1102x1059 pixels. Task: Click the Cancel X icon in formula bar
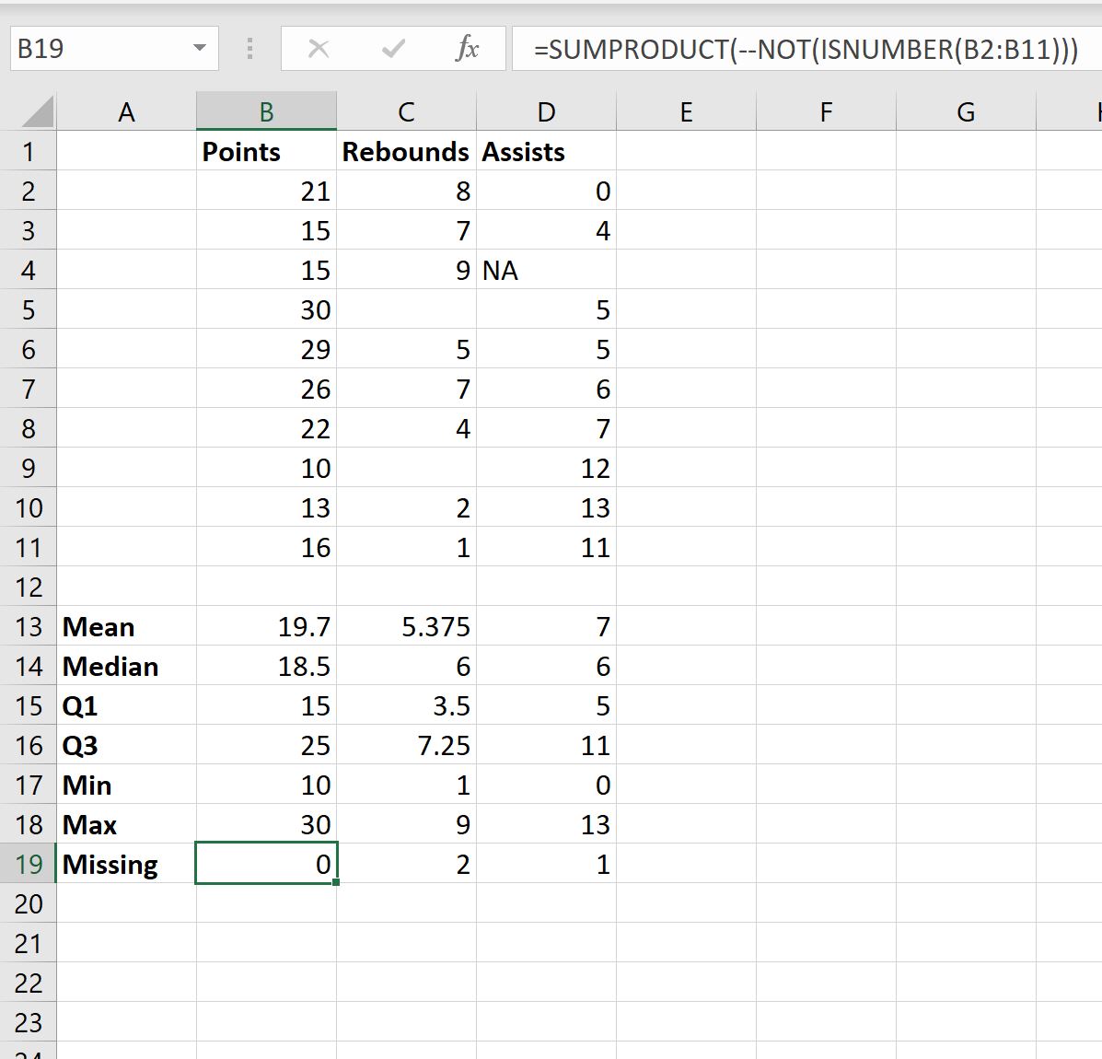pos(319,49)
